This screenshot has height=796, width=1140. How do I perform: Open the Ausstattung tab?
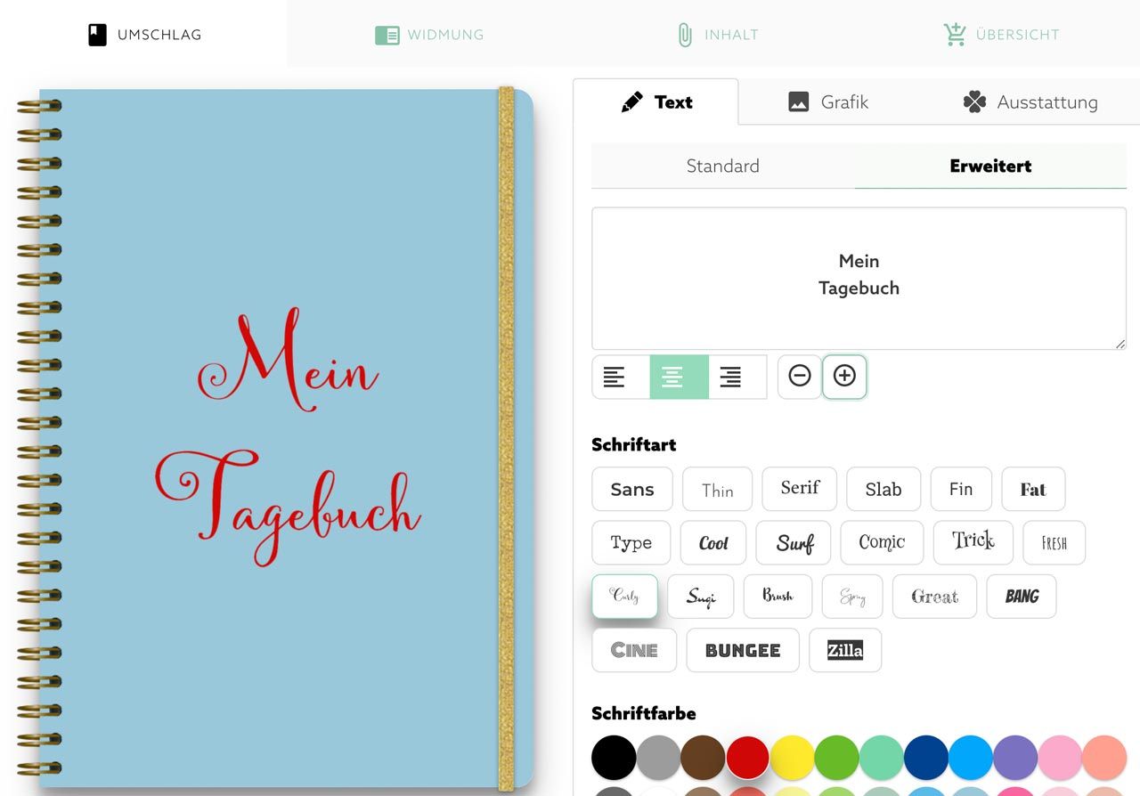[x=1030, y=102]
